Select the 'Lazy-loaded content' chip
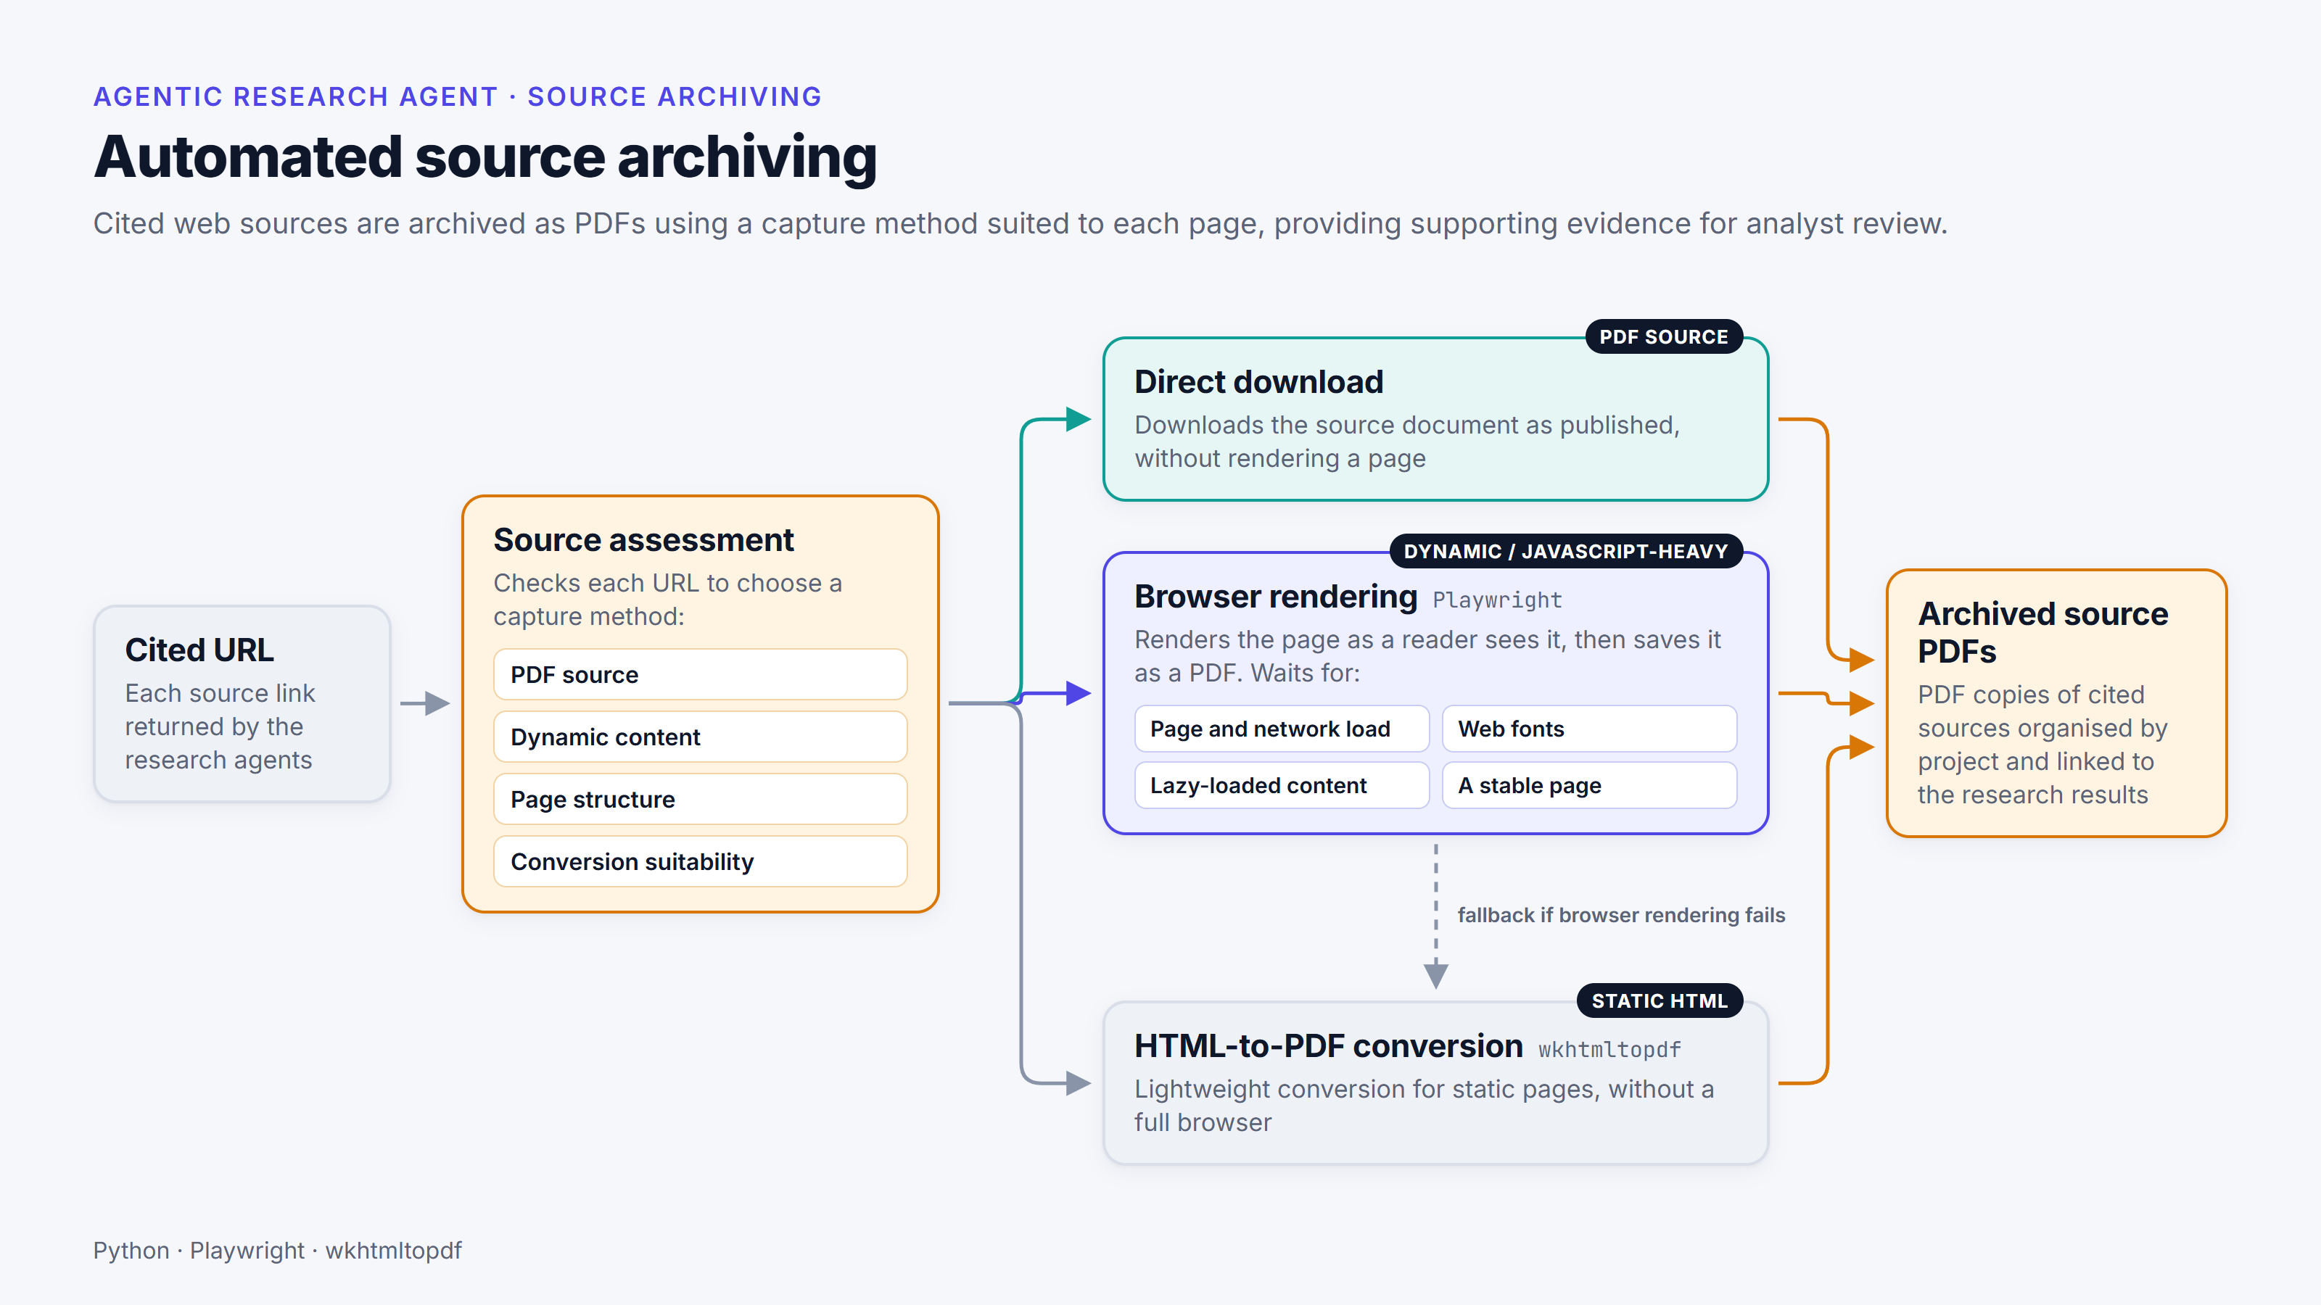 pyautogui.click(x=1281, y=785)
